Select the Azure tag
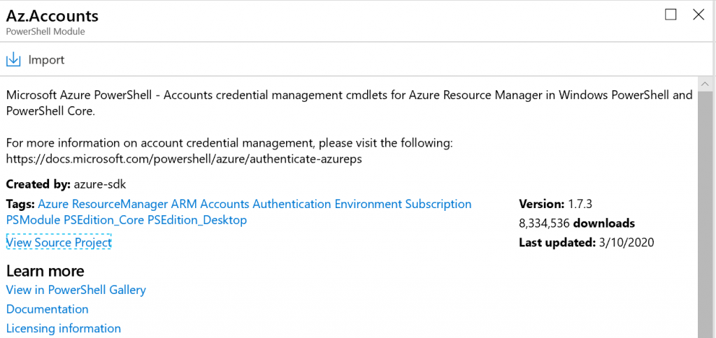This screenshot has width=716, height=338. 53,204
